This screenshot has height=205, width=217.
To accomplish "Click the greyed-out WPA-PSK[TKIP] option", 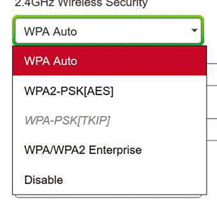I will click(x=110, y=121).
